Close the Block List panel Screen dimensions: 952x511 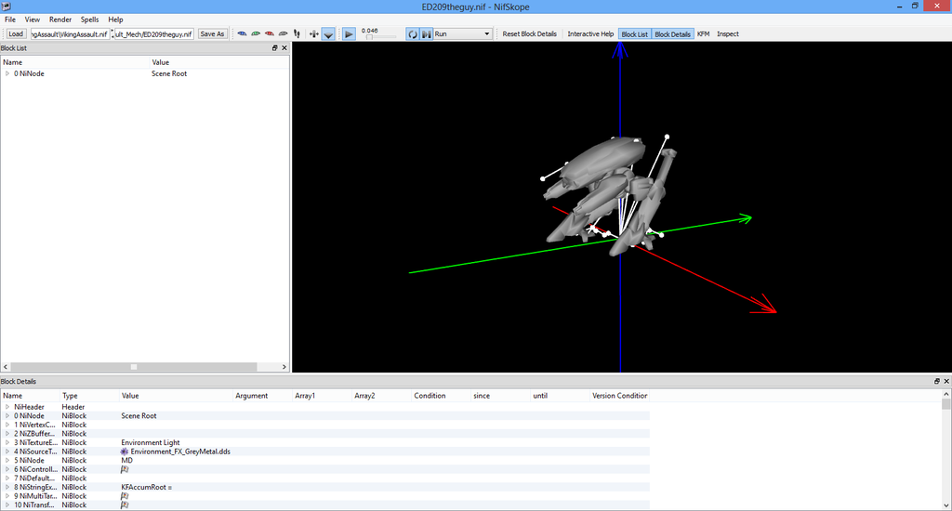(x=284, y=48)
